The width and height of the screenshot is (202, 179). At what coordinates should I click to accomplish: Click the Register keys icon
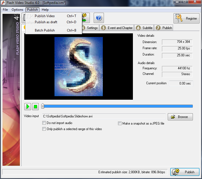pyautogui.click(x=179, y=18)
